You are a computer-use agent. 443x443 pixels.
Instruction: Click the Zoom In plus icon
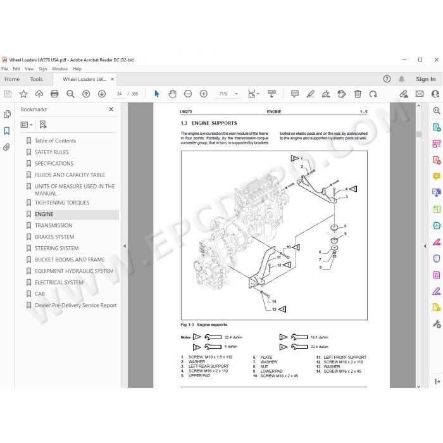(x=204, y=94)
